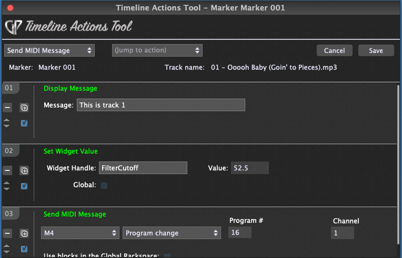Enable the Global checkbox
Viewport: 402px width, 258px height.
pos(104,185)
